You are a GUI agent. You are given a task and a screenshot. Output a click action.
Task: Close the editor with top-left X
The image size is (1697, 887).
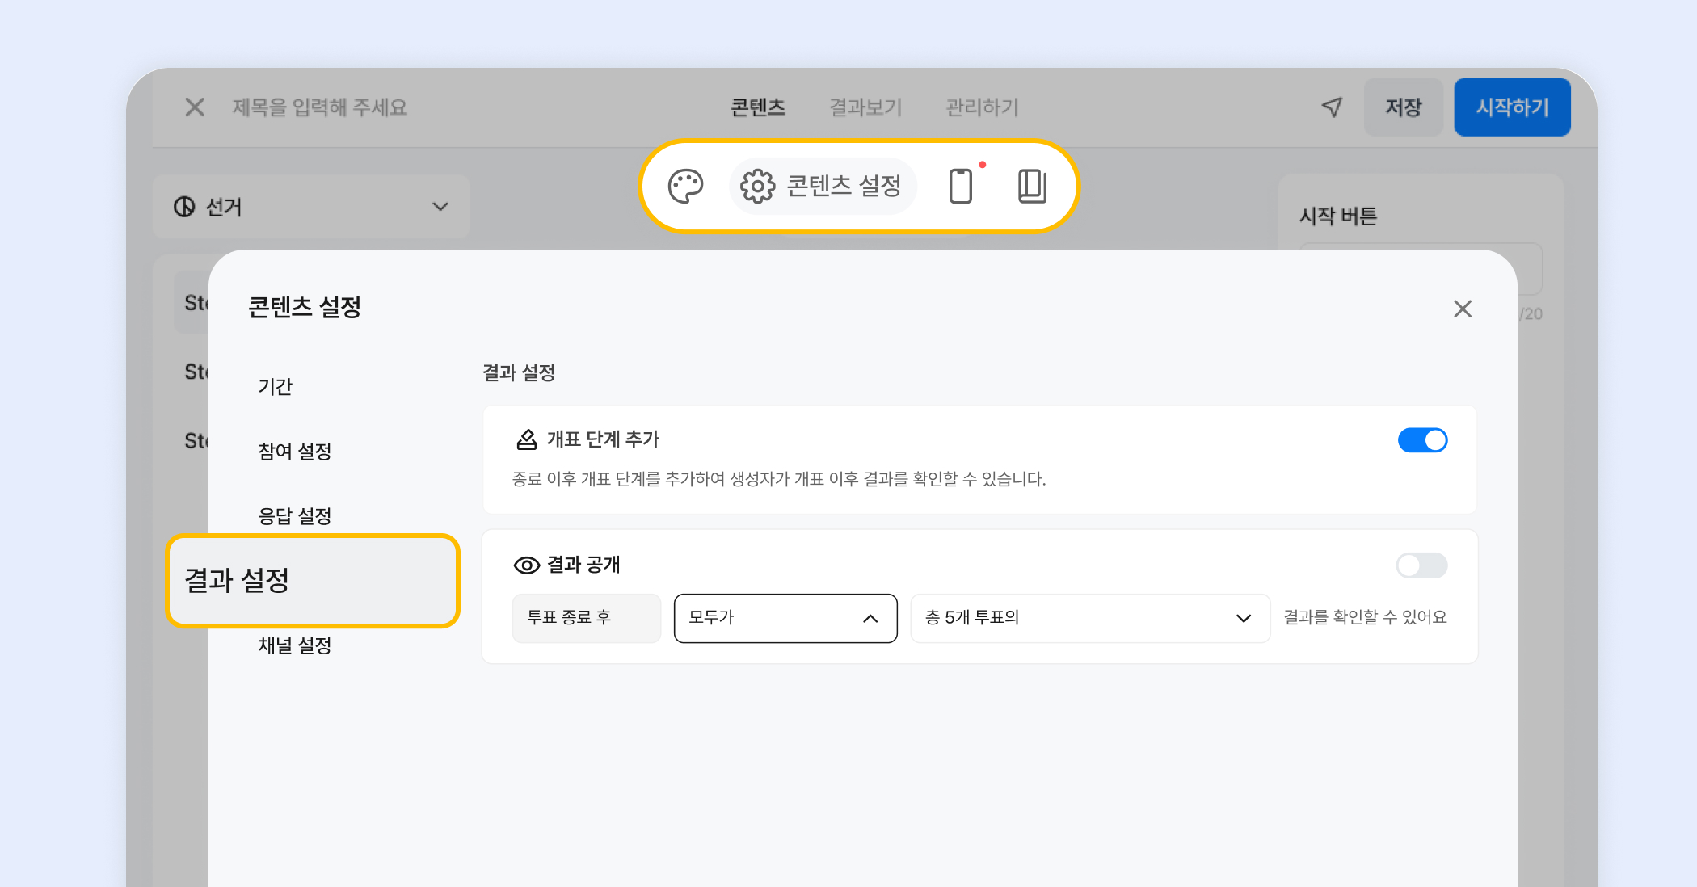195,107
